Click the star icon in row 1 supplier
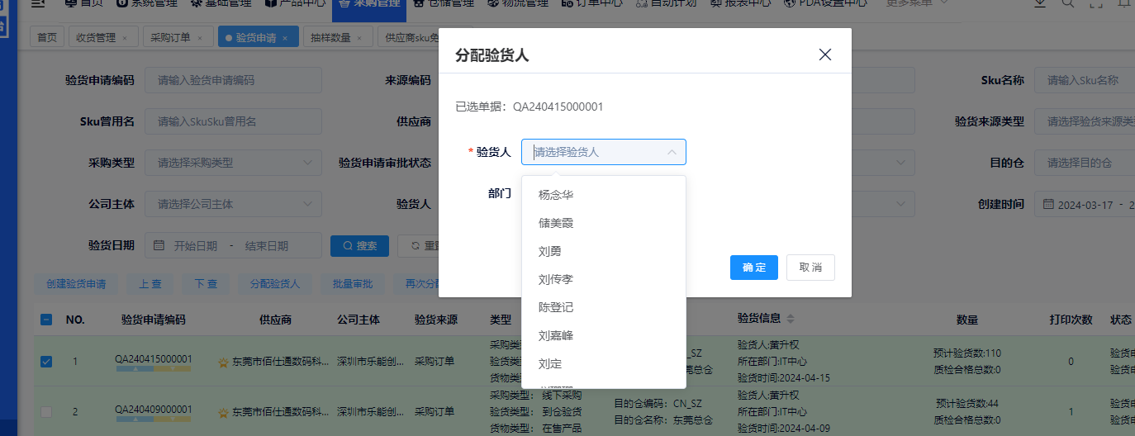Image resolution: width=1135 pixels, height=436 pixels. click(x=223, y=362)
